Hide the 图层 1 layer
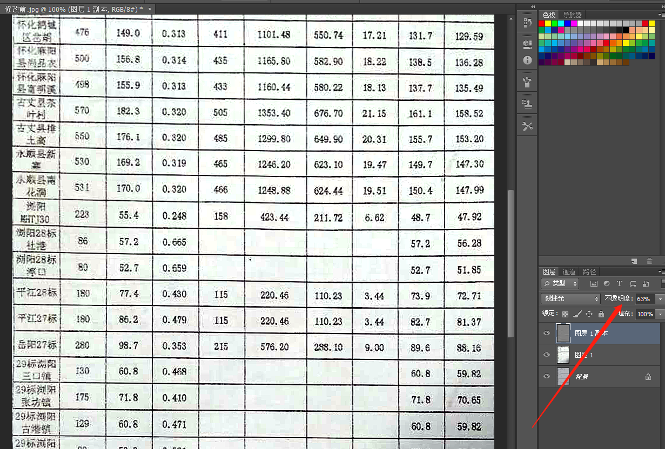This screenshot has height=449, width=665. (x=547, y=355)
